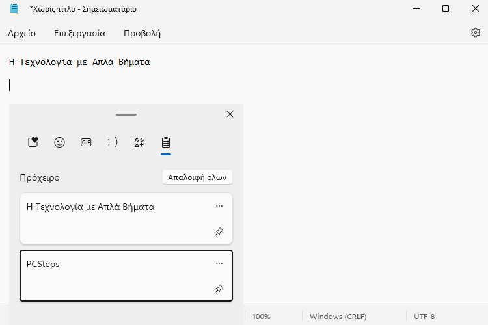Minimize the Σημειωματάριο window

(x=416, y=8)
